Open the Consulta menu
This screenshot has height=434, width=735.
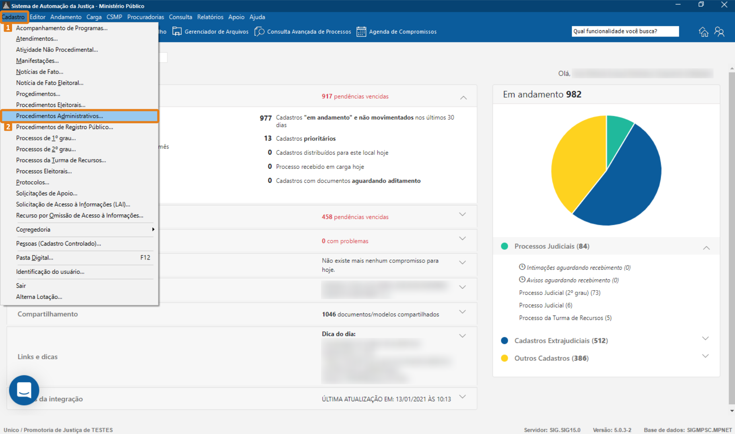click(180, 17)
